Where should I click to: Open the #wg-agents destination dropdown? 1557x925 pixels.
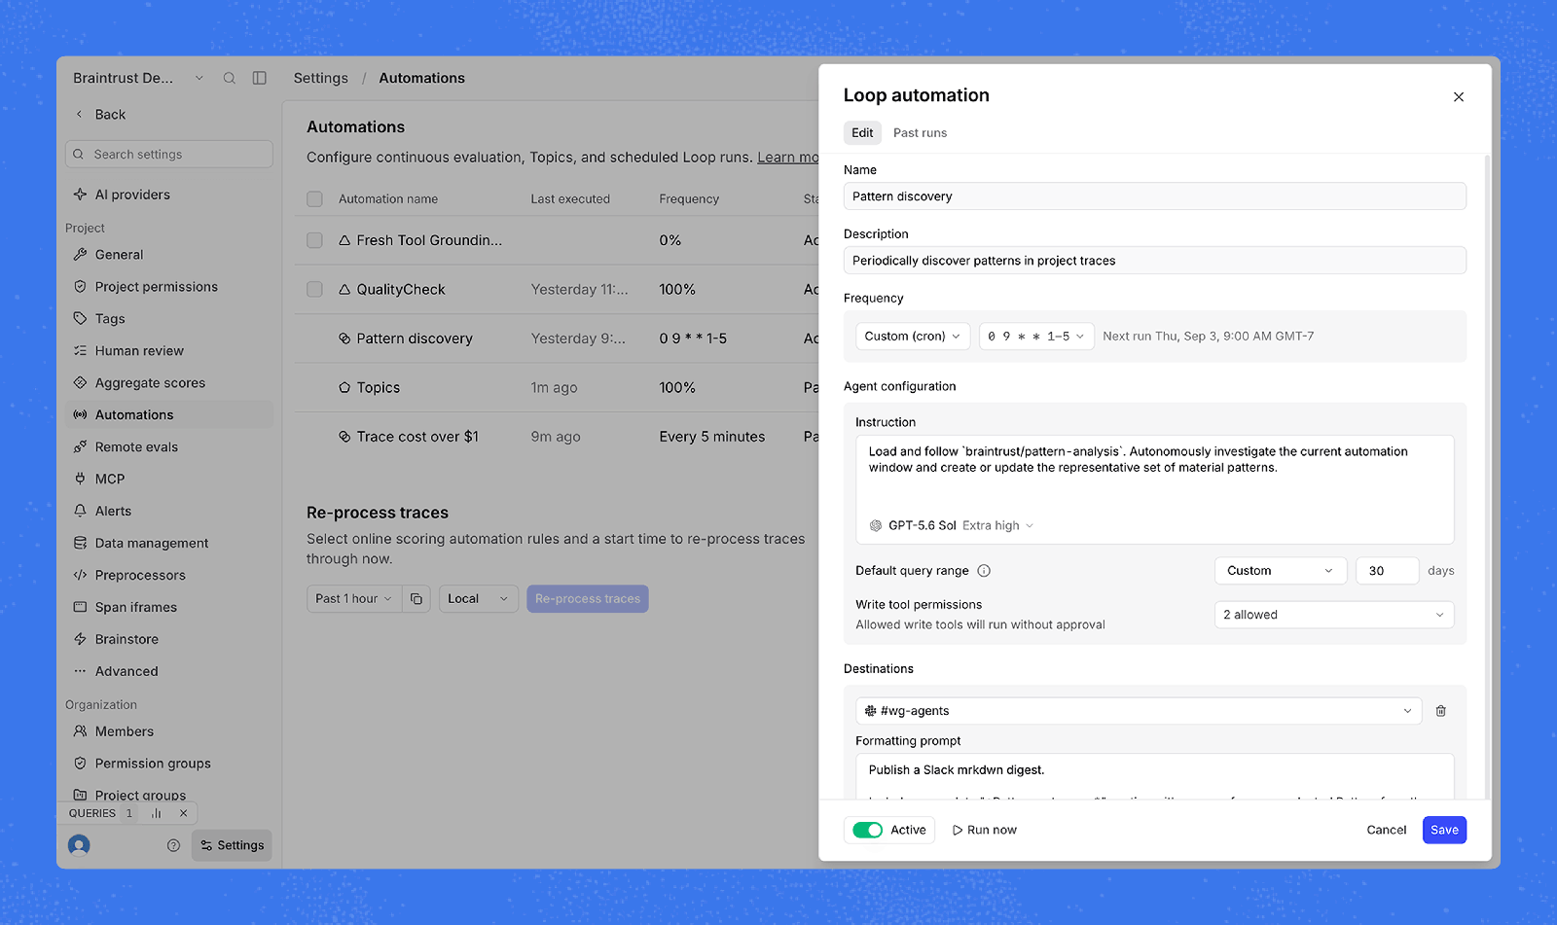(1139, 711)
